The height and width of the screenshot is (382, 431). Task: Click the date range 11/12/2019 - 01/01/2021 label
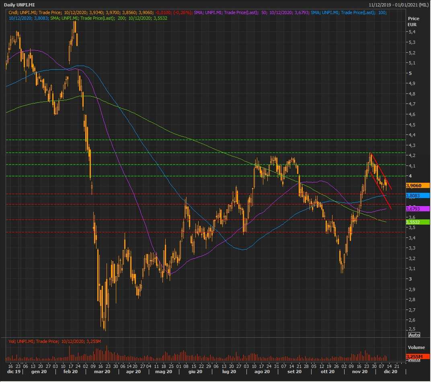coord(398,5)
